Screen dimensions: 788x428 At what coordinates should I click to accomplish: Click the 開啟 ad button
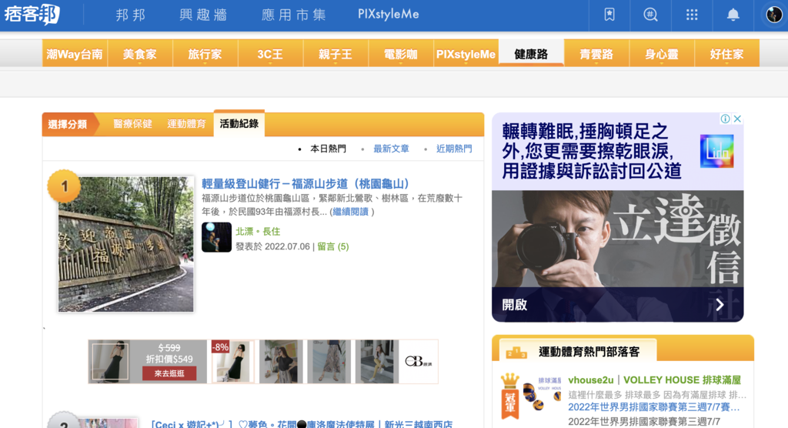[x=515, y=305]
